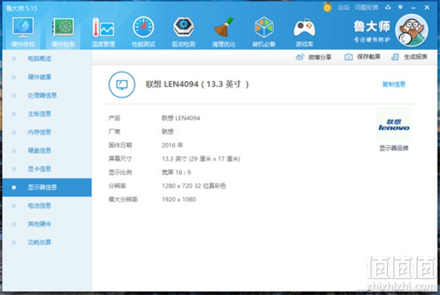Close the 鲁大师 window
The height and width of the screenshot is (295, 440).
coord(427,8)
